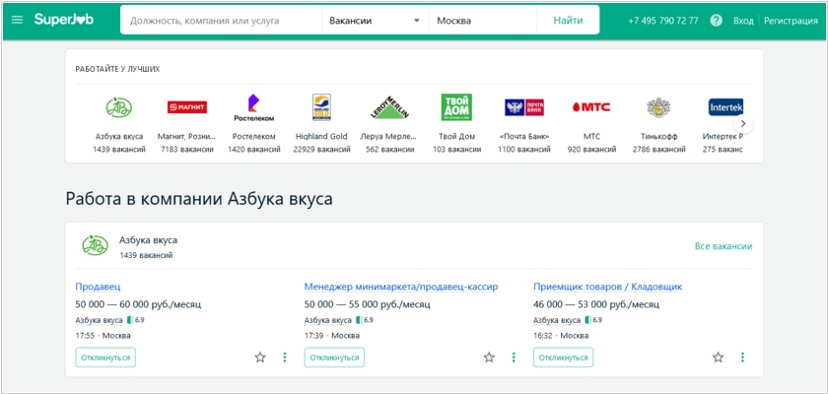
Task: Click Азбука вкуса logo in company card header
Action: coord(95,246)
